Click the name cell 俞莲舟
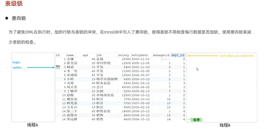The width and height of the screenshot is (267, 129). coord(72,115)
